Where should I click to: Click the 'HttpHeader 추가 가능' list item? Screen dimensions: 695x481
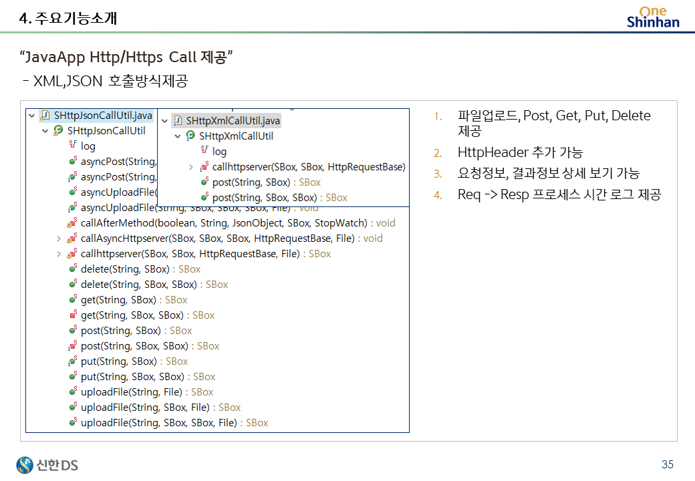[521, 153]
